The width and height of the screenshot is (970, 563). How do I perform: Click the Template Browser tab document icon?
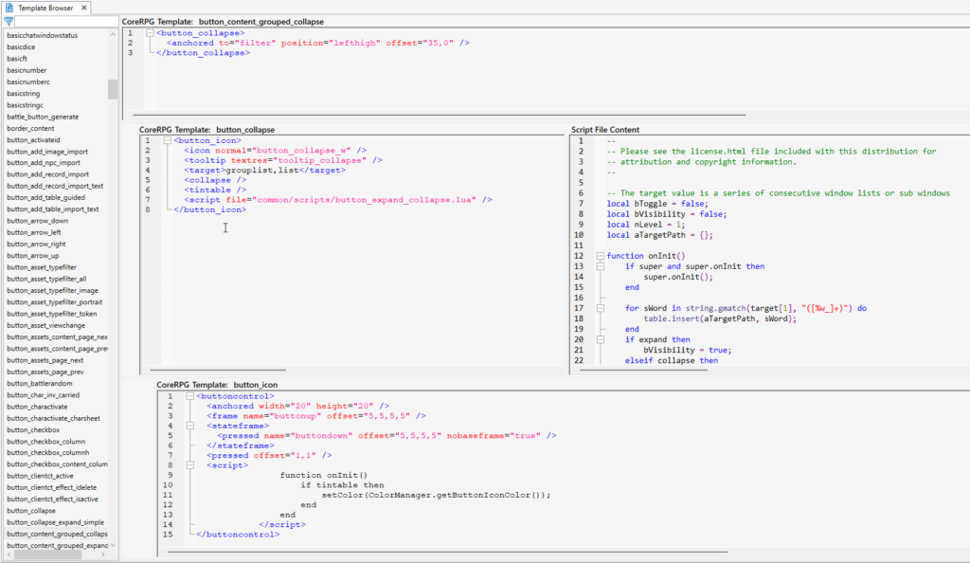9,8
